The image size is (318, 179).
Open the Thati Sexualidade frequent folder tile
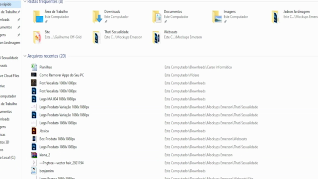coord(117,37)
